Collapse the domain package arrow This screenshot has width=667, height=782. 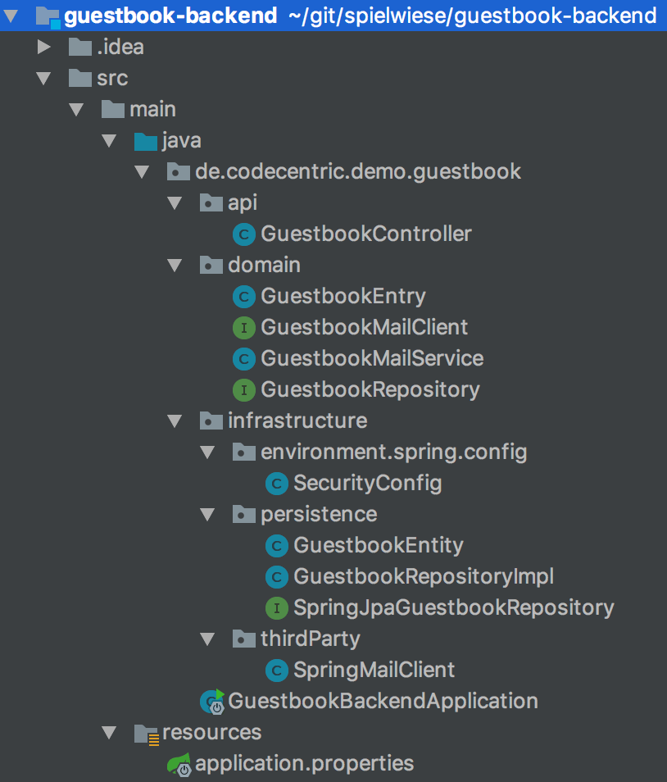[175, 266]
